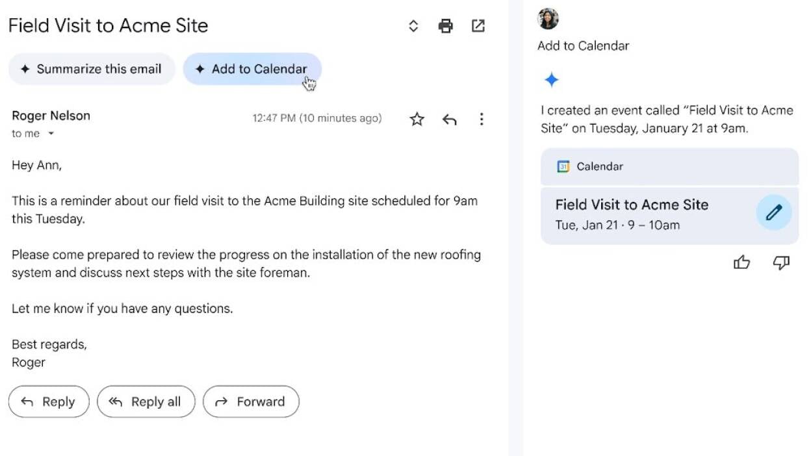Click the user profile avatar in side panel
This screenshot has width=811, height=456.
548,19
